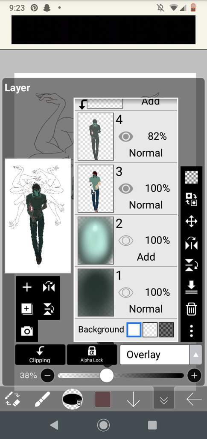Tap the merge layer down arrow icon

(191, 288)
